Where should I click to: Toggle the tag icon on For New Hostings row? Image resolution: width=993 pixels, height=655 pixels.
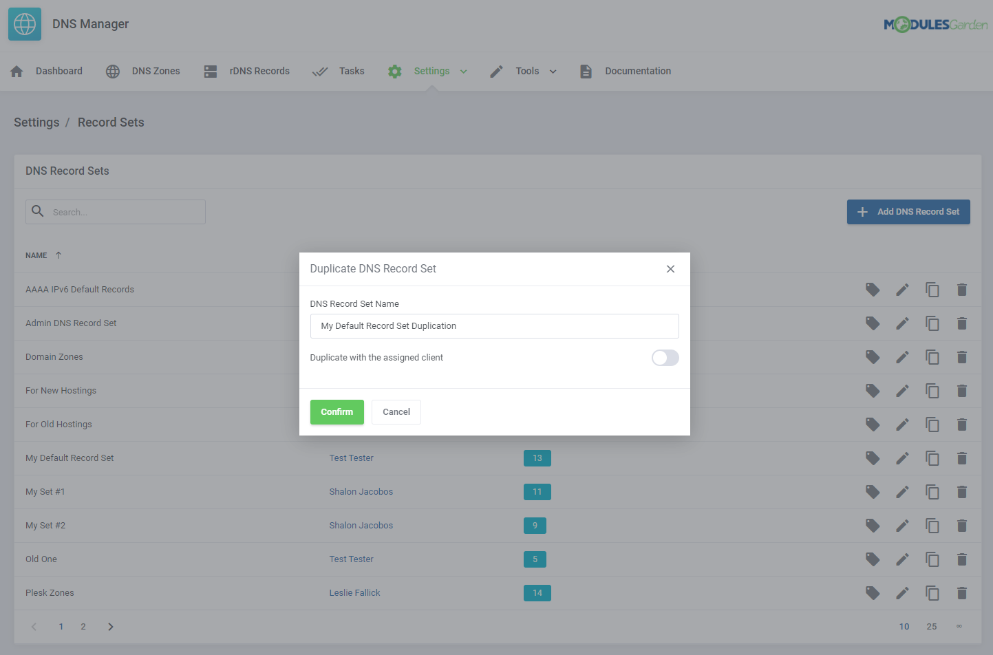pos(873,390)
